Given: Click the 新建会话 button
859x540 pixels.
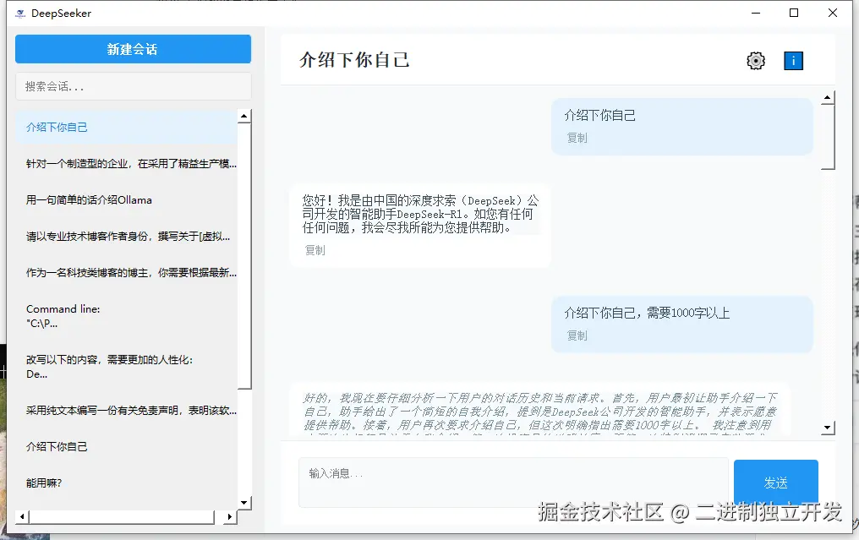Looking at the screenshot, I should point(133,49).
